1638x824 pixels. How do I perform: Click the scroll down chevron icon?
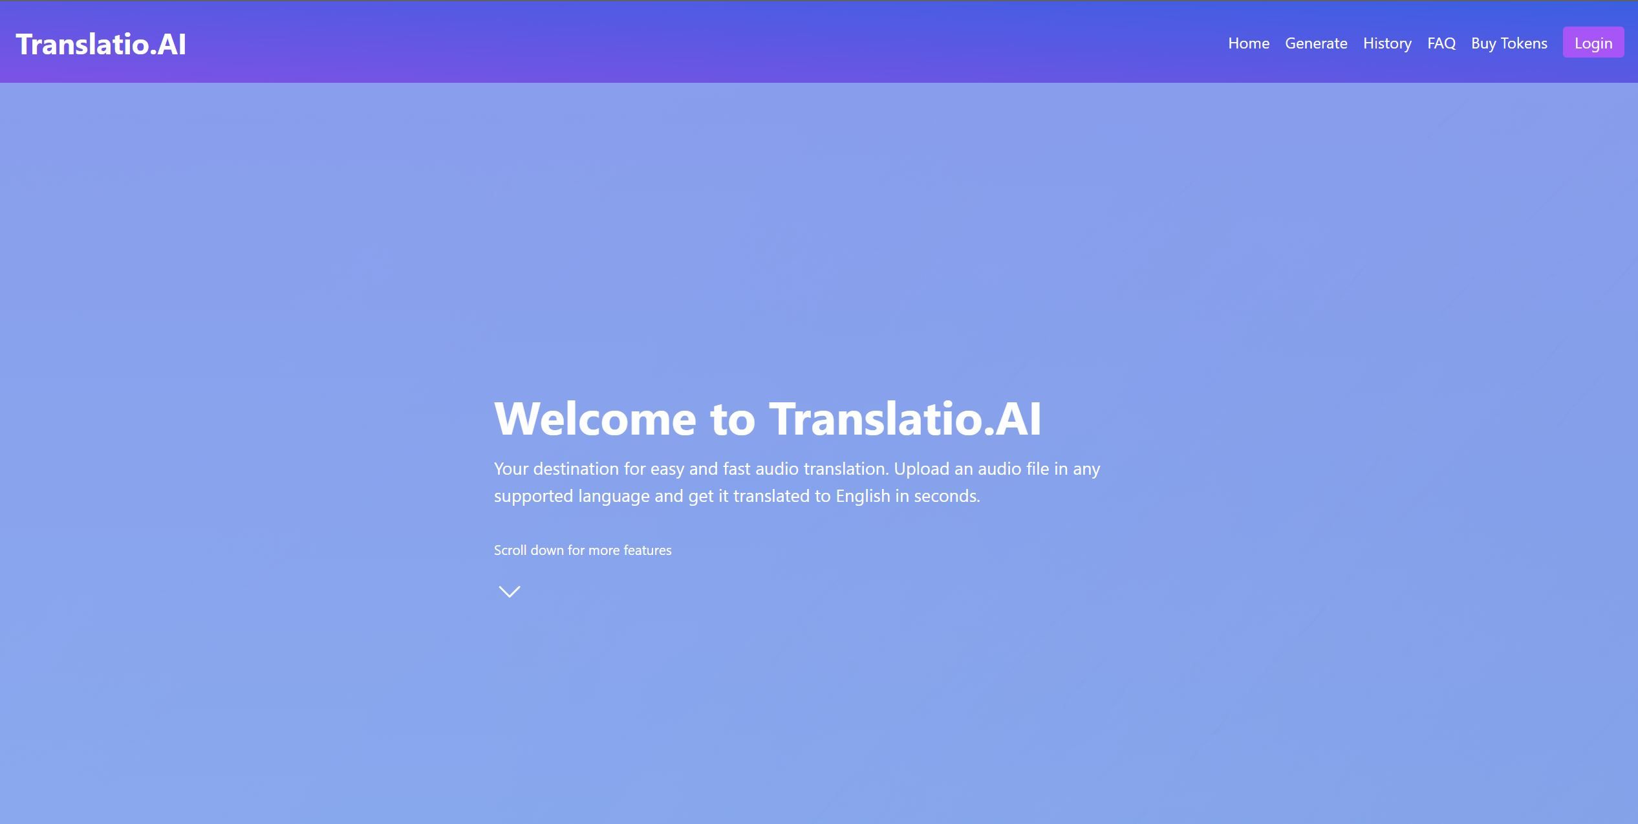pyautogui.click(x=508, y=591)
